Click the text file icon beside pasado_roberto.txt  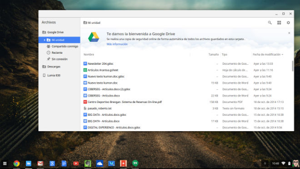click(85, 108)
